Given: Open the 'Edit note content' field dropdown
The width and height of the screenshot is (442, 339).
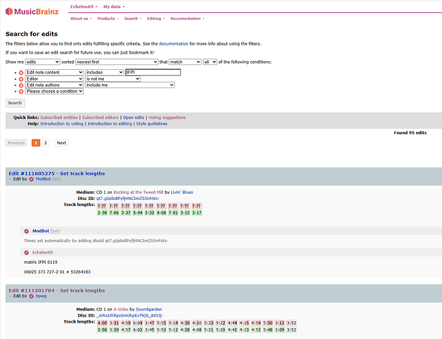Looking at the screenshot, I should [54, 73].
